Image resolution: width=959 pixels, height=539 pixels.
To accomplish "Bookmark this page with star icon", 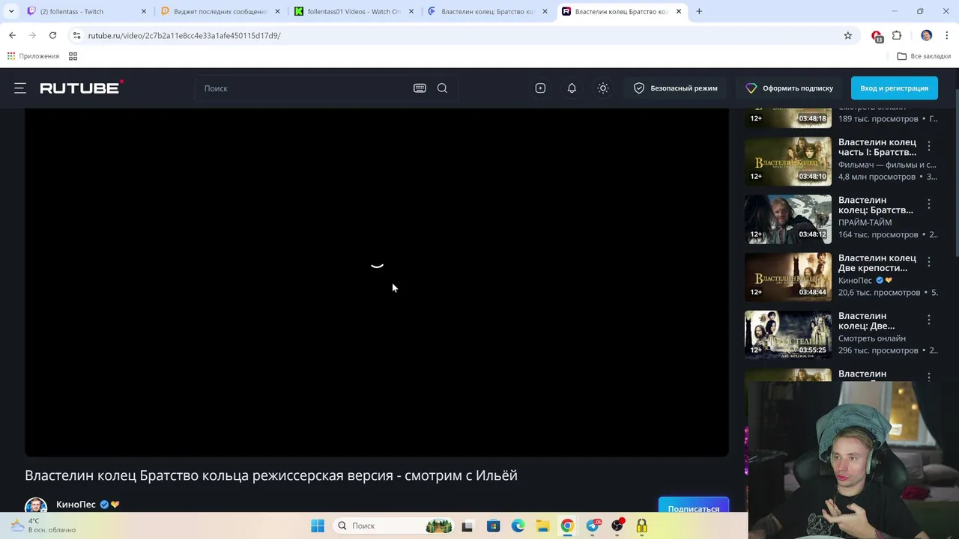I will (848, 35).
